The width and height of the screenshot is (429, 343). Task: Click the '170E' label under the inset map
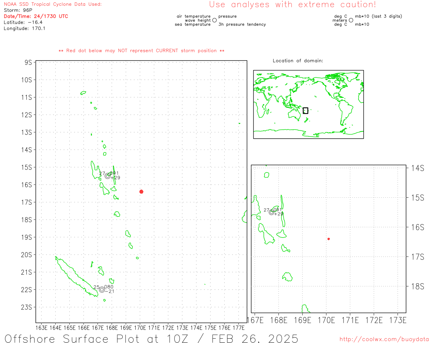tap(326, 320)
